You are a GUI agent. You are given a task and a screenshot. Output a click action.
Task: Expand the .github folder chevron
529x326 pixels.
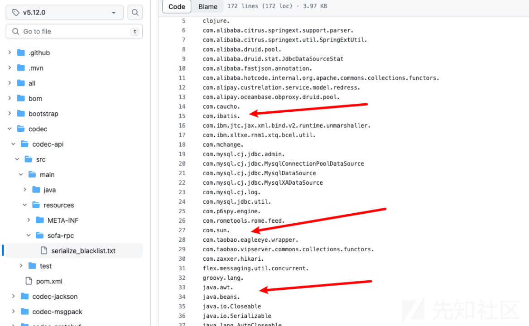tap(10, 53)
